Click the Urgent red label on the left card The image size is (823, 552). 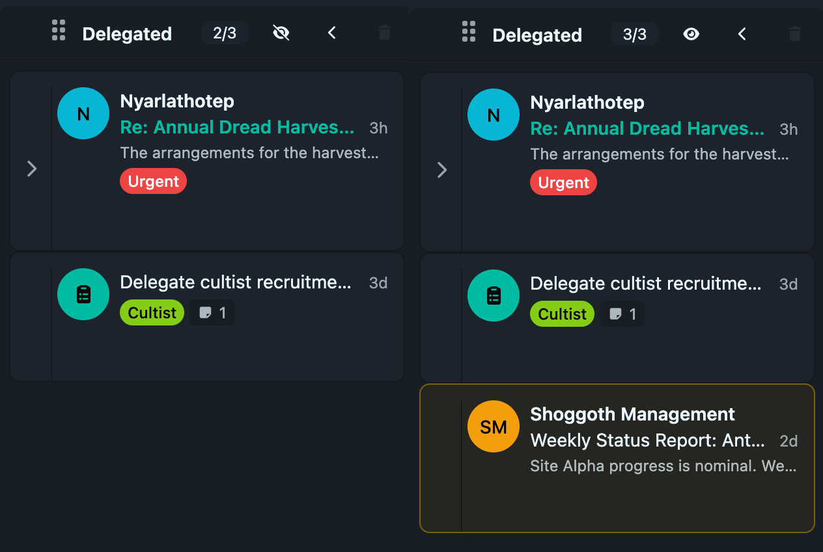[153, 181]
